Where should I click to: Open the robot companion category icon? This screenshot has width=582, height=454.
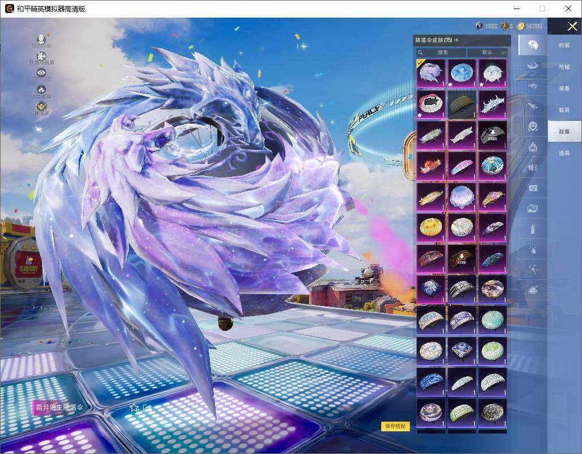pyautogui.click(x=533, y=147)
